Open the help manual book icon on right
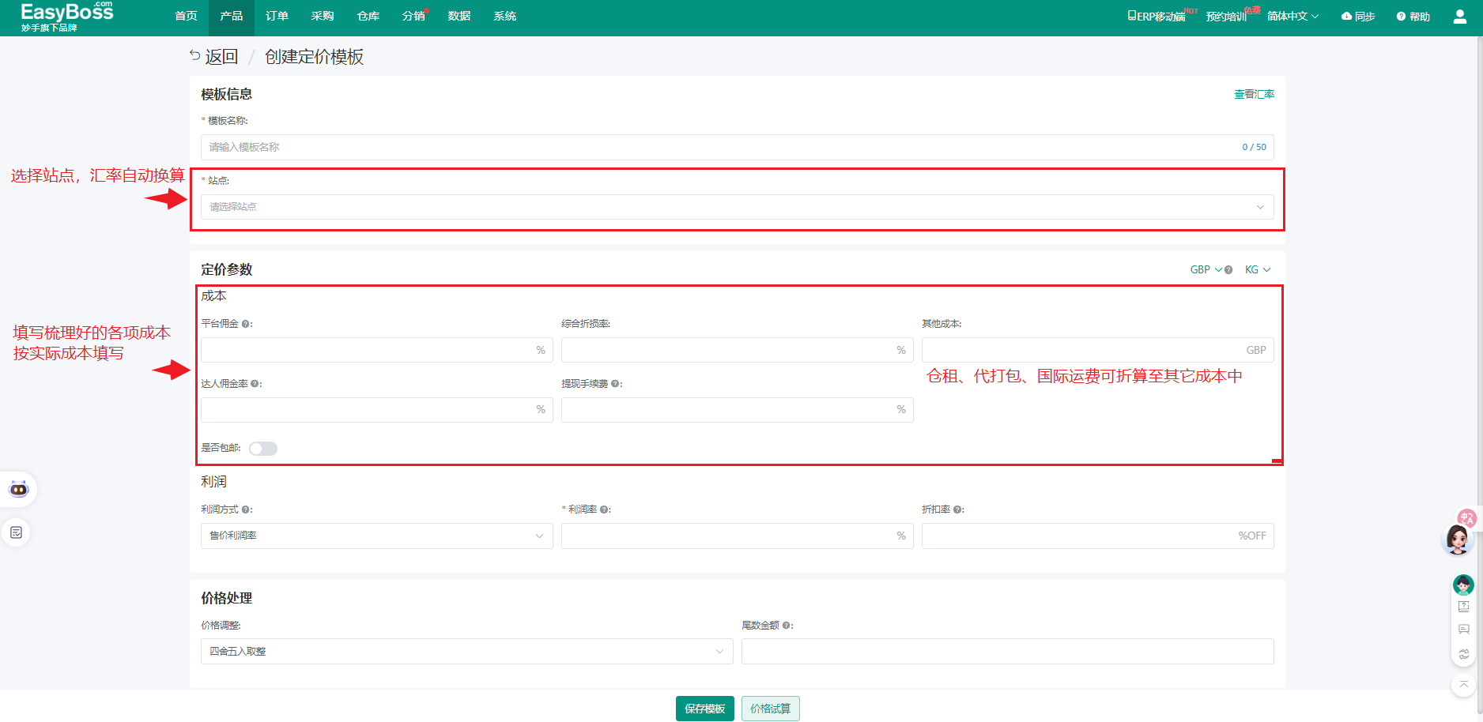Image resolution: width=1483 pixels, height=722 pixels. 1463,607
